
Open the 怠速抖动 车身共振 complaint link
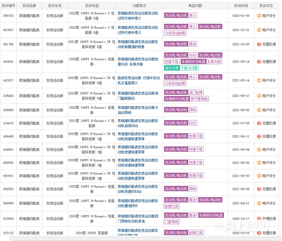pos(138,61)
